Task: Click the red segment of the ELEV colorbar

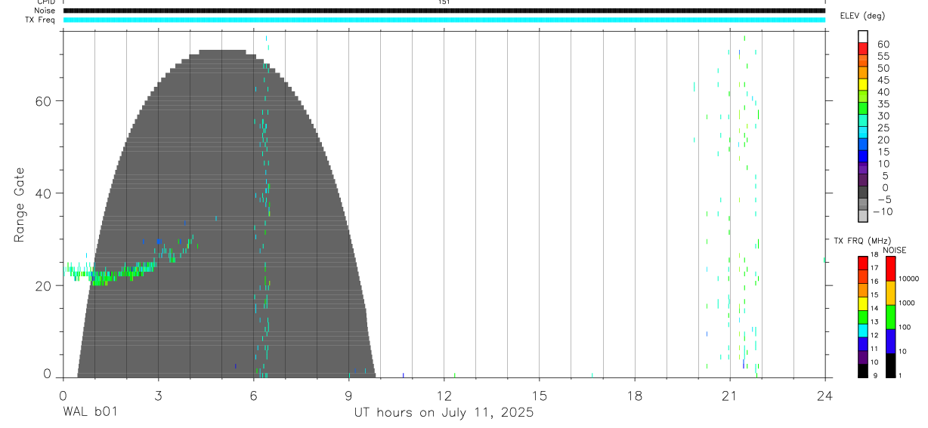Action: [863, 48]
